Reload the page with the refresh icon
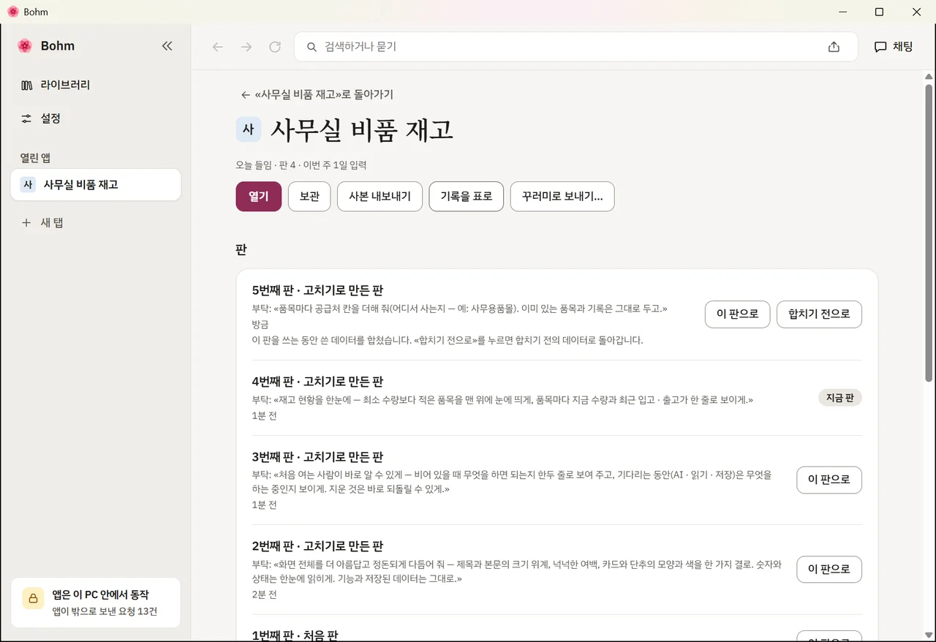The width and height of the screenshot is (936, 642). pos(275,47)
